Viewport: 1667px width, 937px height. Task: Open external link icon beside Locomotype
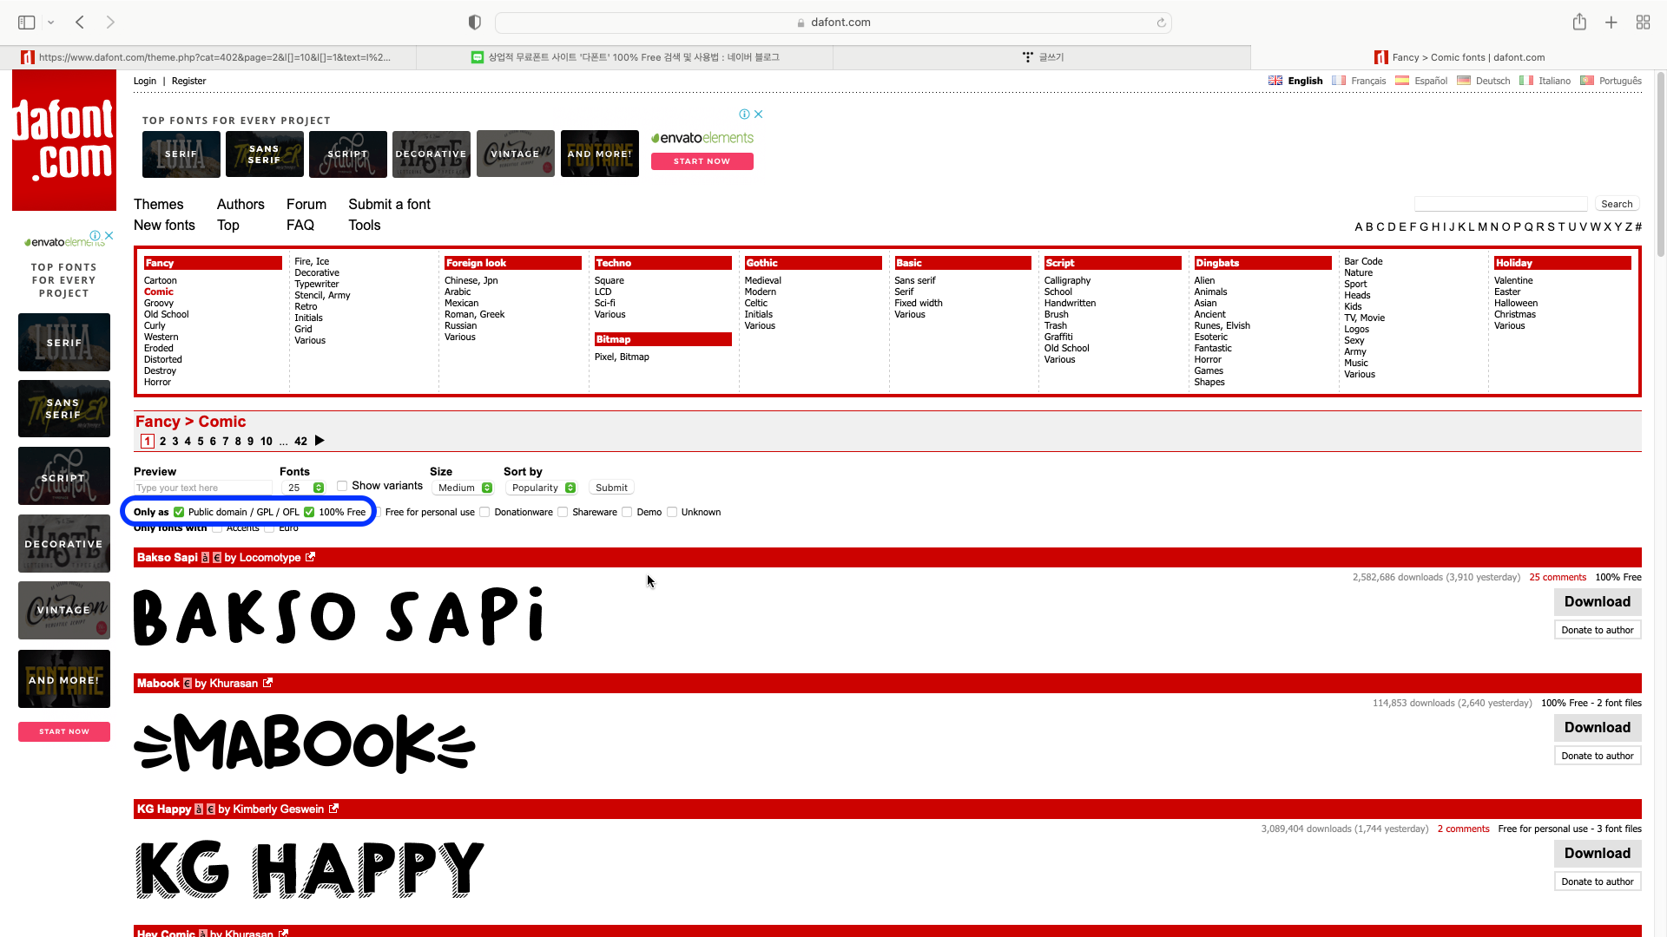(310, 557)
